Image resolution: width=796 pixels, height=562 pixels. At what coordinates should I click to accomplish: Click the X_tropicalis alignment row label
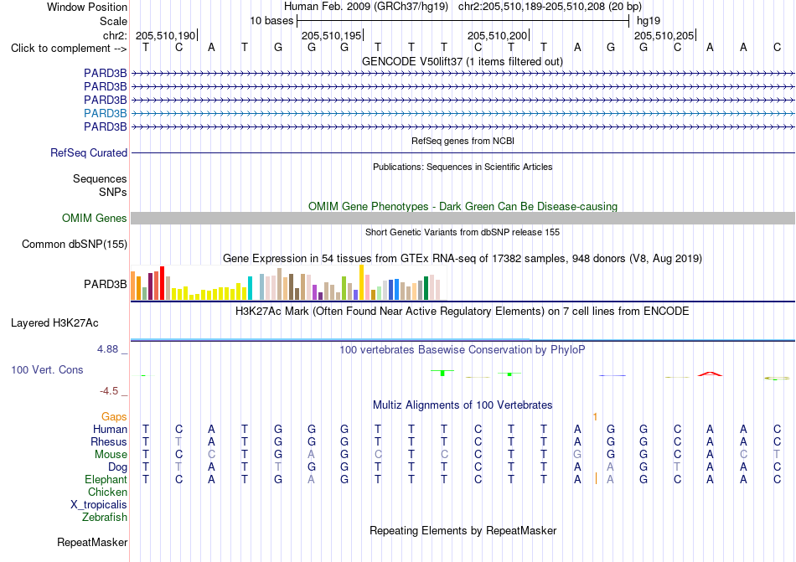99,505
